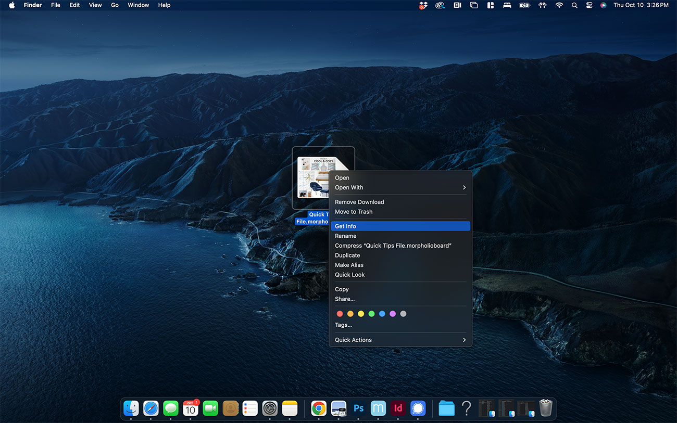This screenshot has height=423, width=677.
Task: Open the Apple menu
Action: pyautogui.click(x=12, y=5)
